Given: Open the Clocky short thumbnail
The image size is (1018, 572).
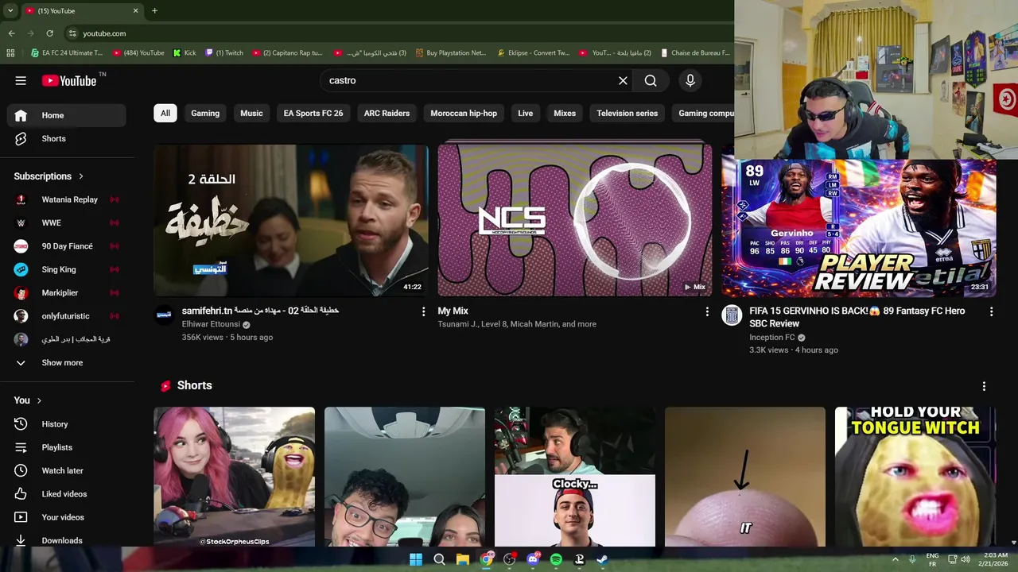Looking at the screenshot, I should click(x=575, y=477).
